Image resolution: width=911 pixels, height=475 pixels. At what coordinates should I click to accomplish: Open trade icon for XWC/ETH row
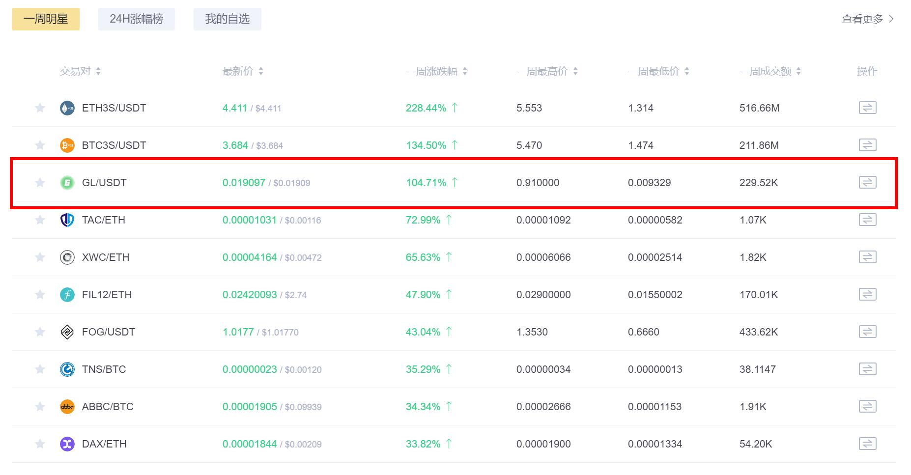[x=867, y=257]
